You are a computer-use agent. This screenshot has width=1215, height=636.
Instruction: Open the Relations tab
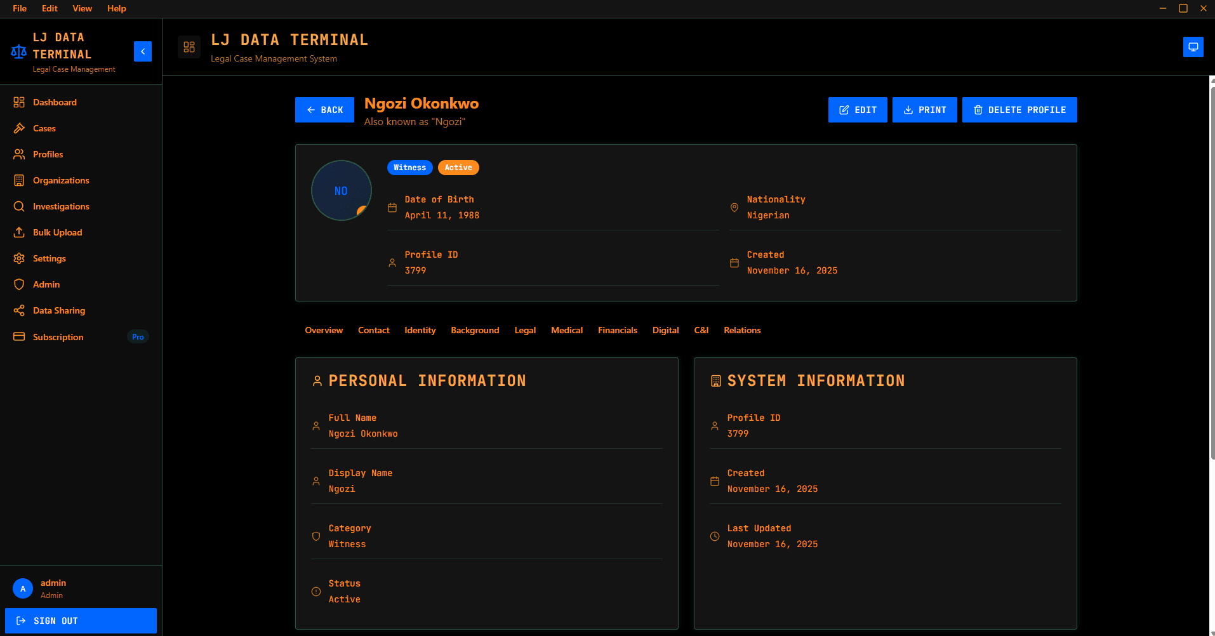[x=741, y=330]
